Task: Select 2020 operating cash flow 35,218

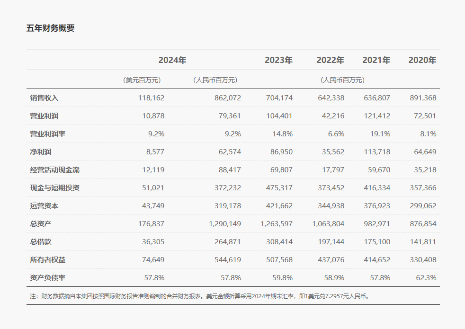Action: tap(425, 170)
